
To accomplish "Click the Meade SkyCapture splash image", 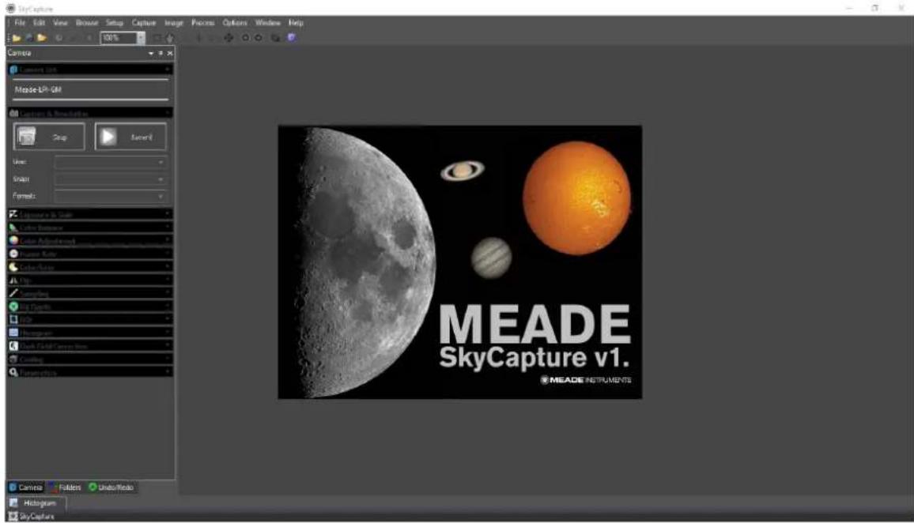I will 460,262.
